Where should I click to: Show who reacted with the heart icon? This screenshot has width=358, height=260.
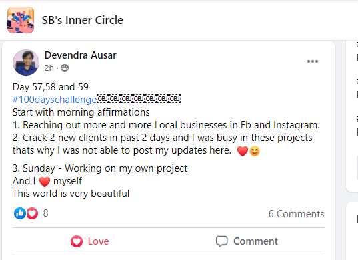(32, 213)
